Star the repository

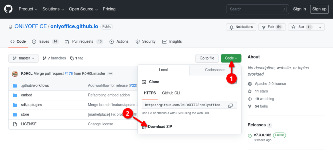coord(302,27)
